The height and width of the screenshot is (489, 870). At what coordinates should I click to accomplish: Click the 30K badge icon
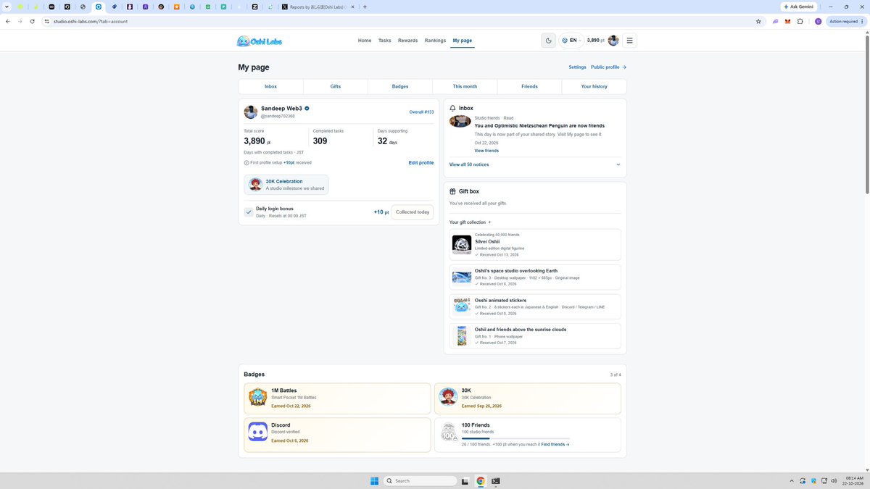(x=448, y=397)
